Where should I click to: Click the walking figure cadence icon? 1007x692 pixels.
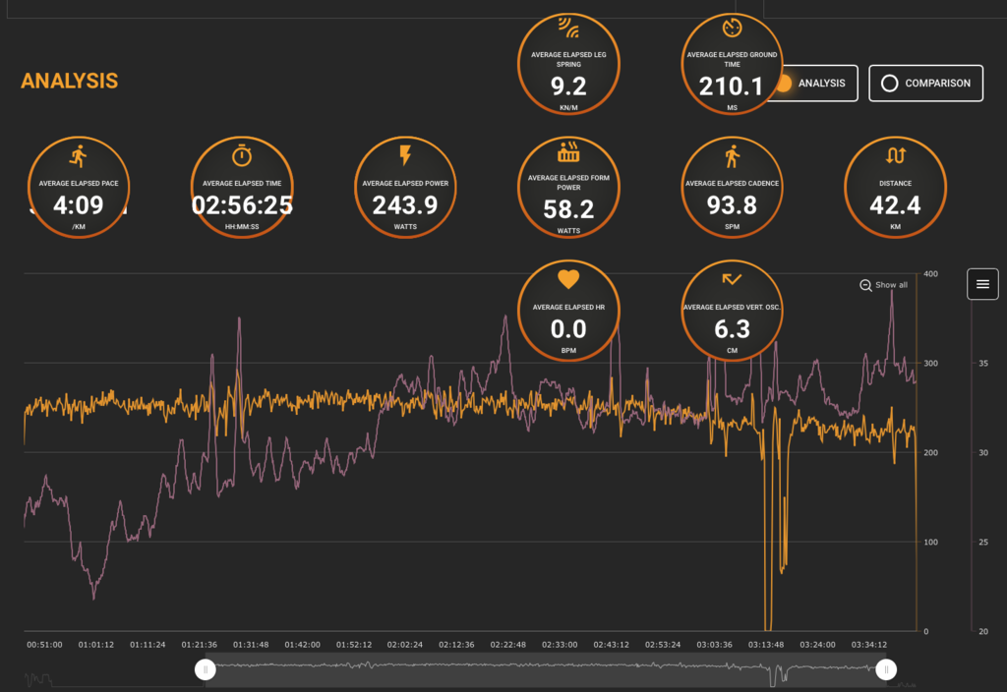click(x=732, y=156)
